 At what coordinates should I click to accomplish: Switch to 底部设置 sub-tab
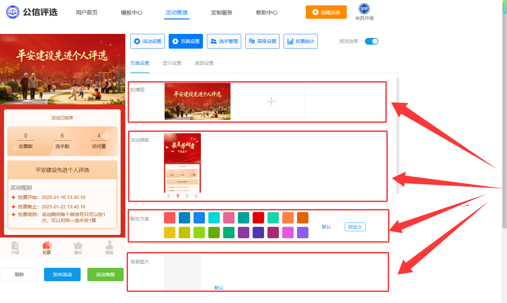[204, 63]
